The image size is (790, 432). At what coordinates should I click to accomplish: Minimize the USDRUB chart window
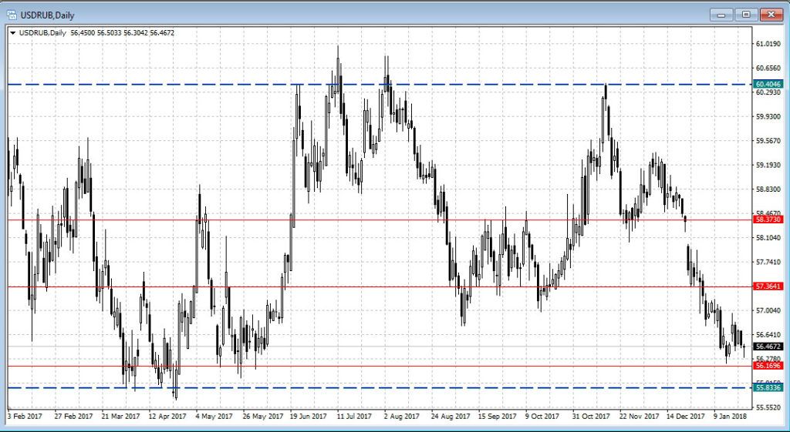point(722,14)
